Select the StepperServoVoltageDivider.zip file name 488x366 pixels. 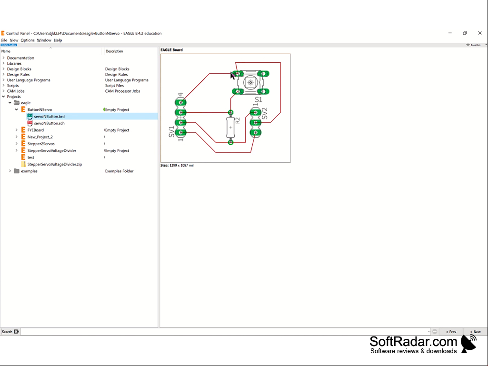click(x=55, y=164)
